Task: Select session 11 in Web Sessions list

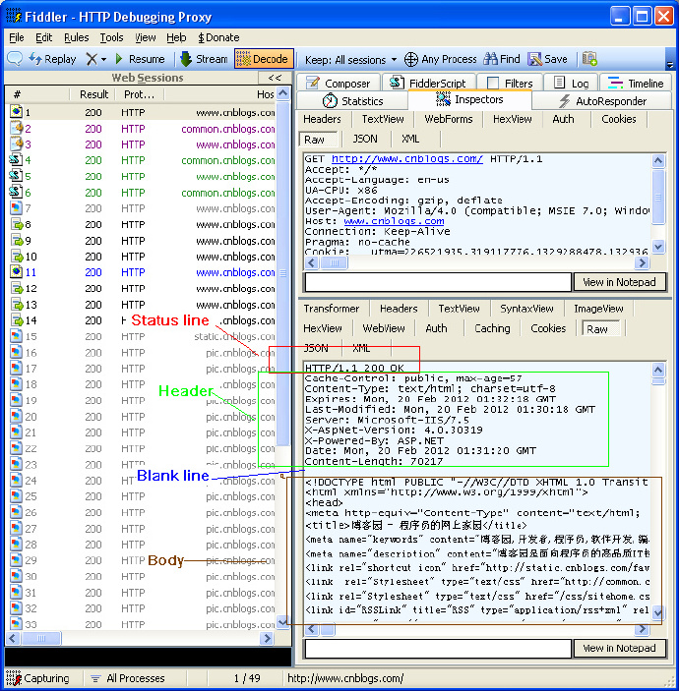Action: point(143,272)
